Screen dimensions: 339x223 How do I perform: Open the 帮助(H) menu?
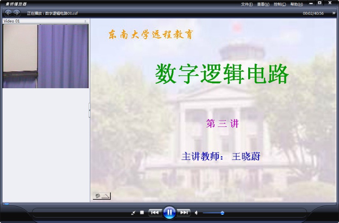[x=296, y=4]
